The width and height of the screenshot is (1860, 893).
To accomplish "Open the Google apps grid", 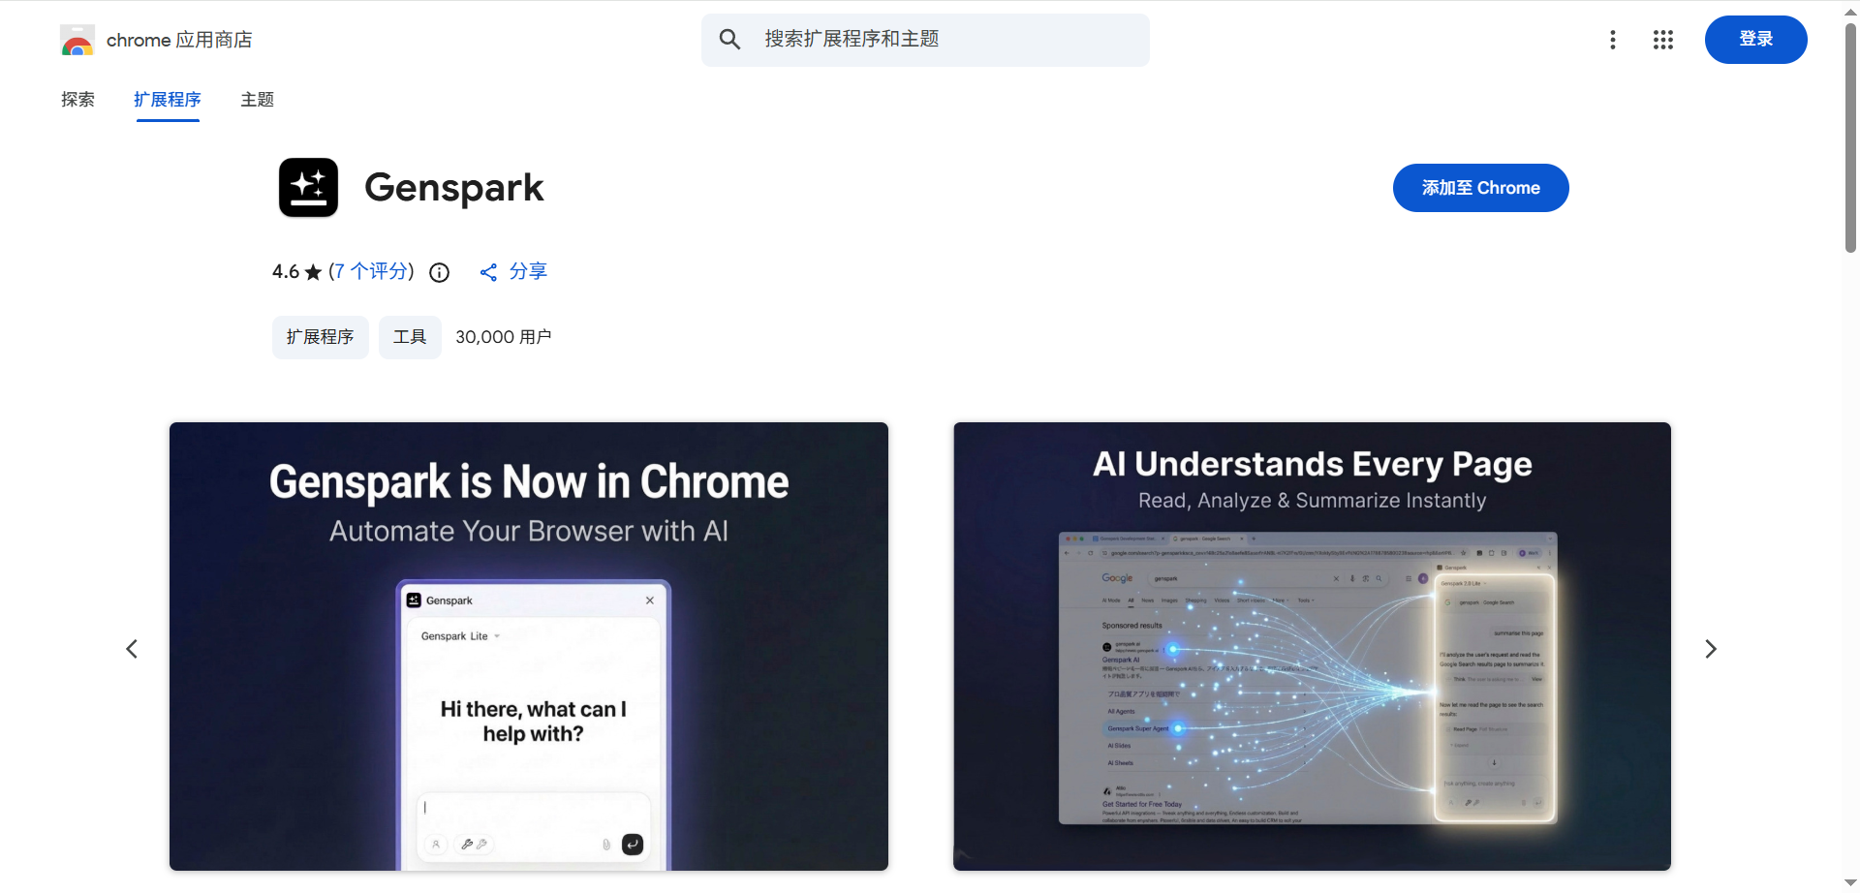I will (1663, 40).
